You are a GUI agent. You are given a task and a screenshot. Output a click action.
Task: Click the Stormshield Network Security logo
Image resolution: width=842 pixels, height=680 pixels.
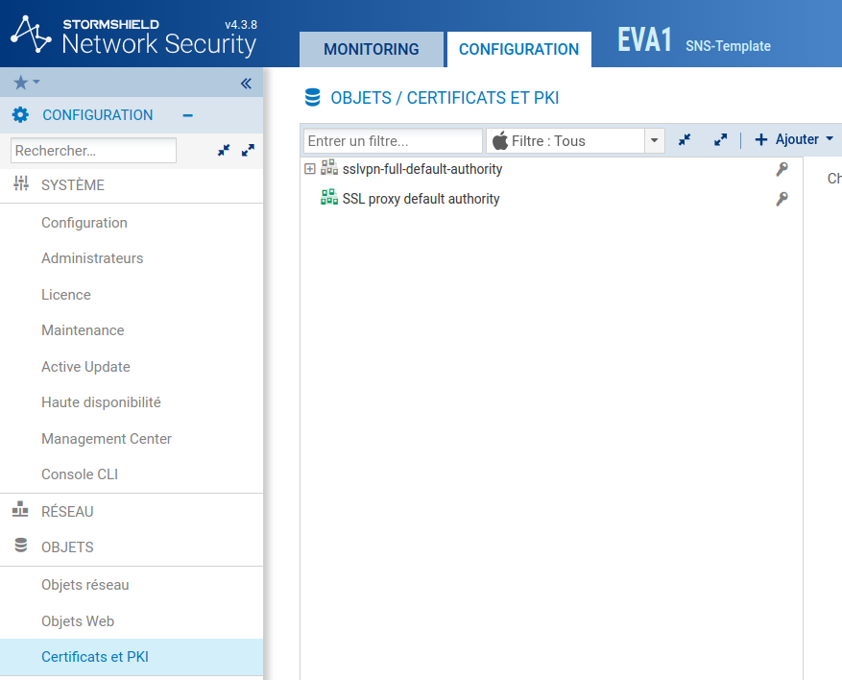point(133,36)
